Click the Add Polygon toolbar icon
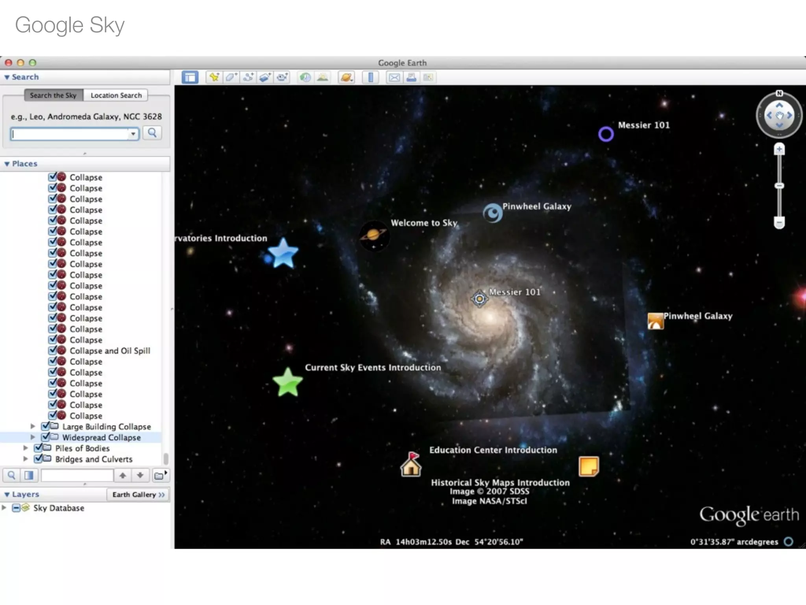806x605 pixels. (231, 77)
